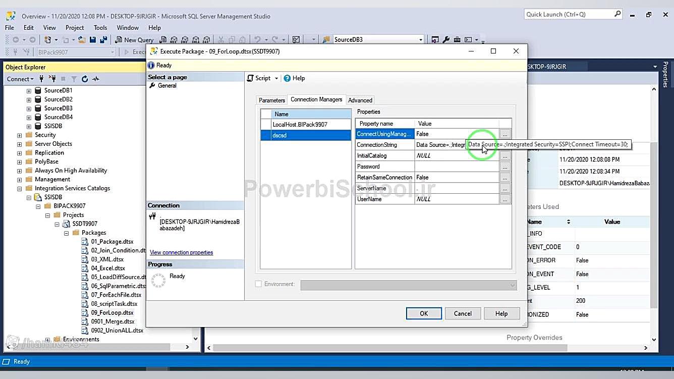Click the Cancel button
This screenshot has width=674, height=379.
[463, 313]
